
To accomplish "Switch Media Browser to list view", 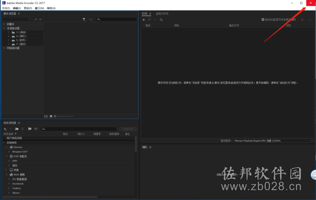I will pos(46,116).
